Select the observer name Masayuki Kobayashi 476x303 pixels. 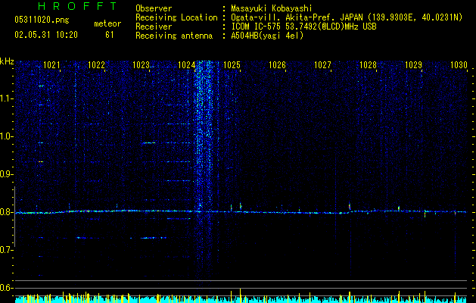[272, 8]
